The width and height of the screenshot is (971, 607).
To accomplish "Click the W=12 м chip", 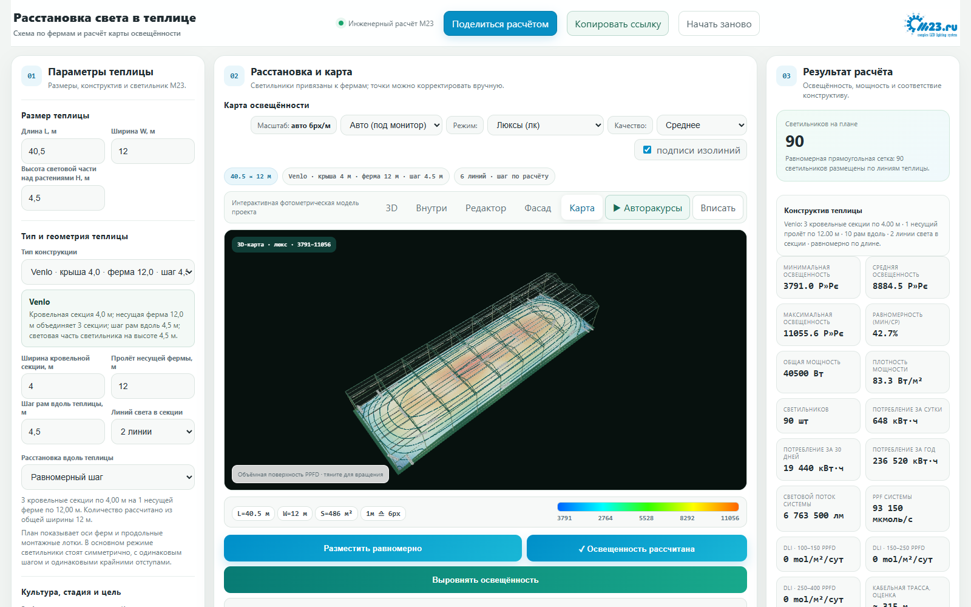I will pos(295,514).
